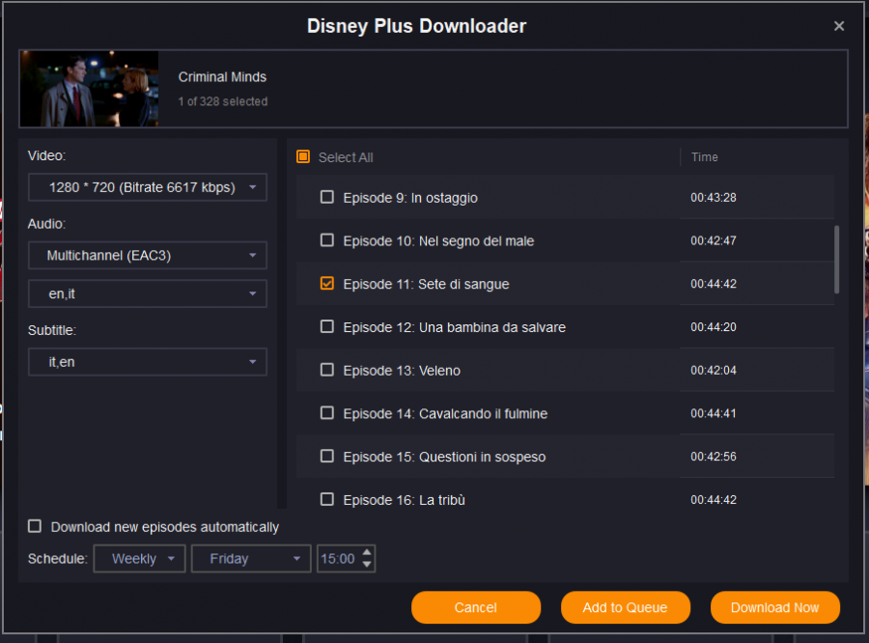The image size is (869, 643).
Task: Open the video resolution dropdown
Action: 147,187
